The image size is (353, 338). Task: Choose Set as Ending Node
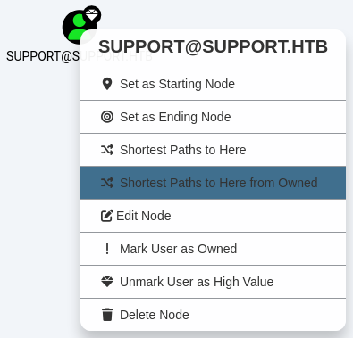pos(213,117)
